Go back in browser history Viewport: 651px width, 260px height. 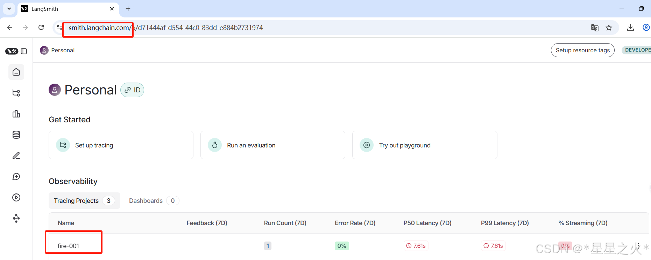(10, 28)
